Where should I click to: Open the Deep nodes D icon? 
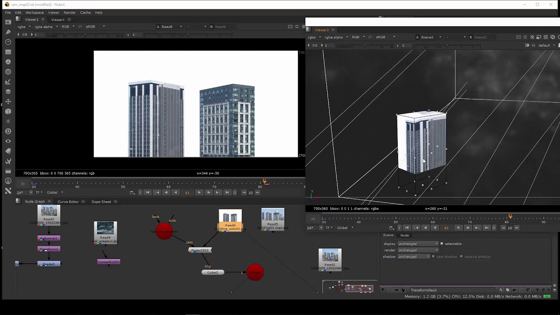[x=8, y=131]
